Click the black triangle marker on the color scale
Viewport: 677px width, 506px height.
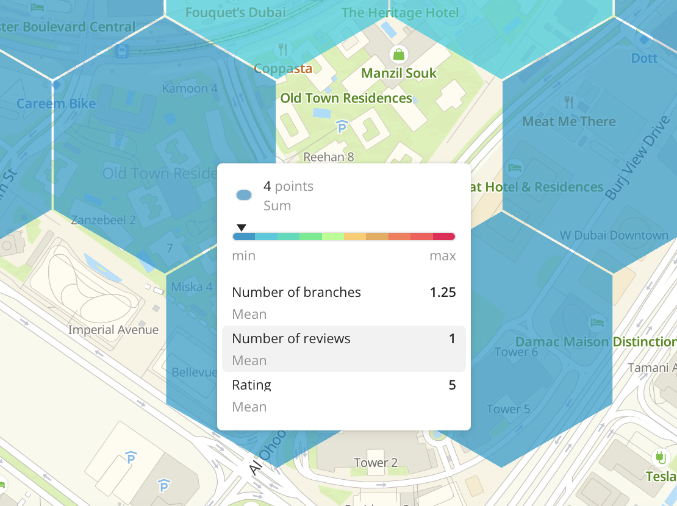[240, 227]
